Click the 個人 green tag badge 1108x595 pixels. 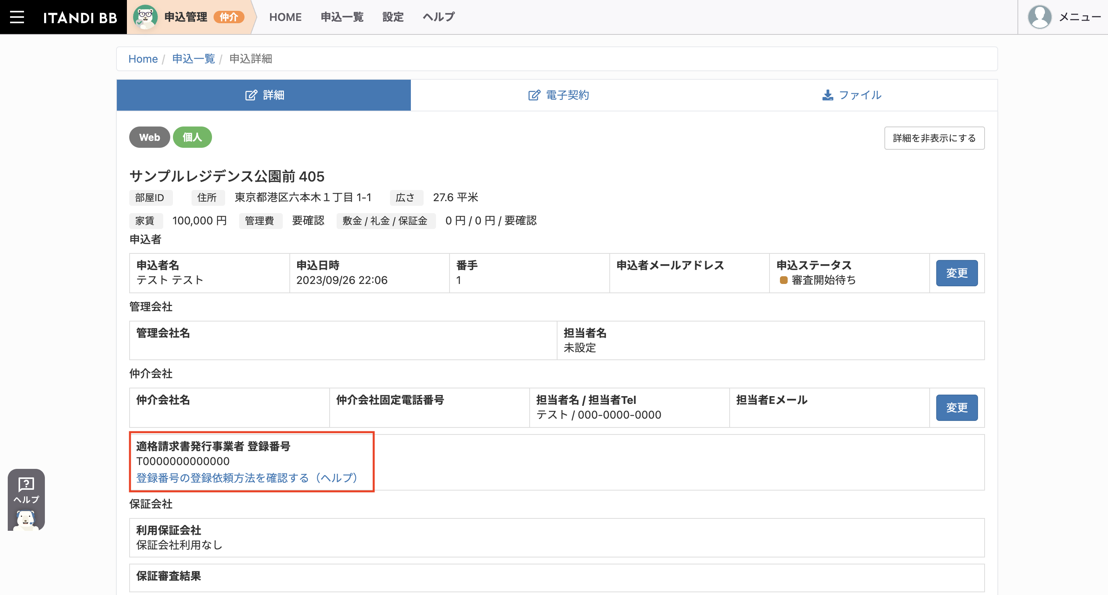pos(192,137)
